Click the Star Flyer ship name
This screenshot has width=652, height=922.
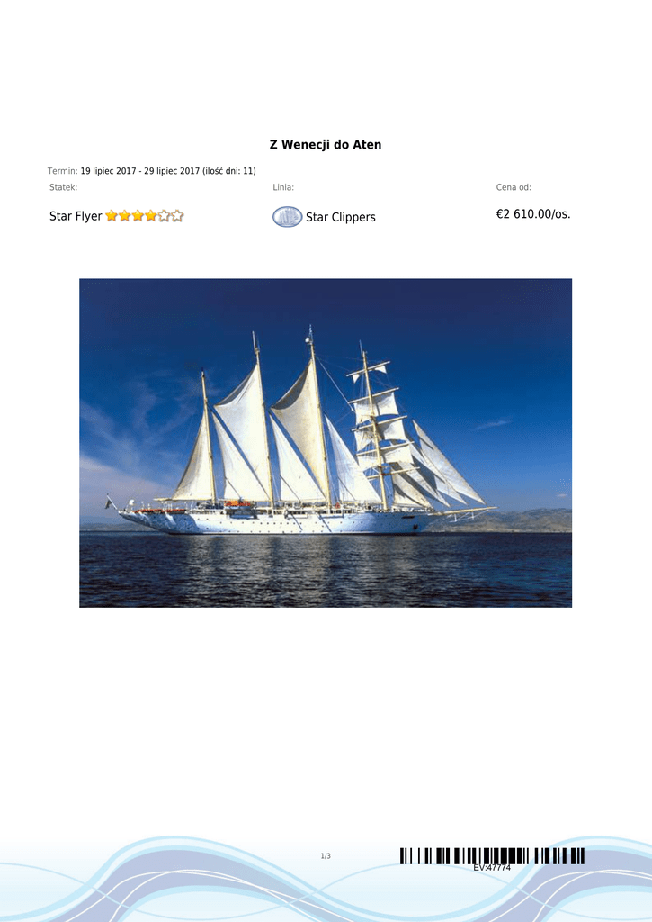(76, 216)
